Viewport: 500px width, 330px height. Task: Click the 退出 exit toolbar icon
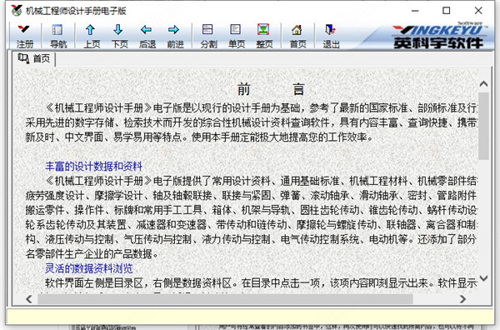click(331, 36)
